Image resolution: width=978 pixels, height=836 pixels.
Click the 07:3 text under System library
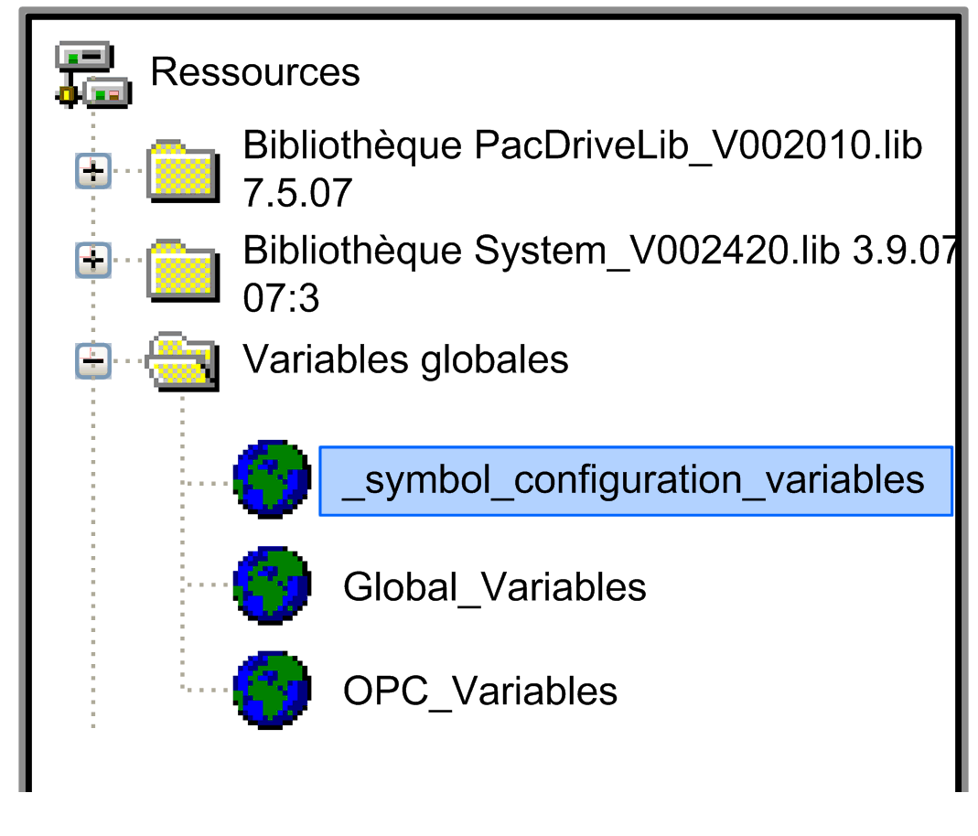tap(281, 298)
